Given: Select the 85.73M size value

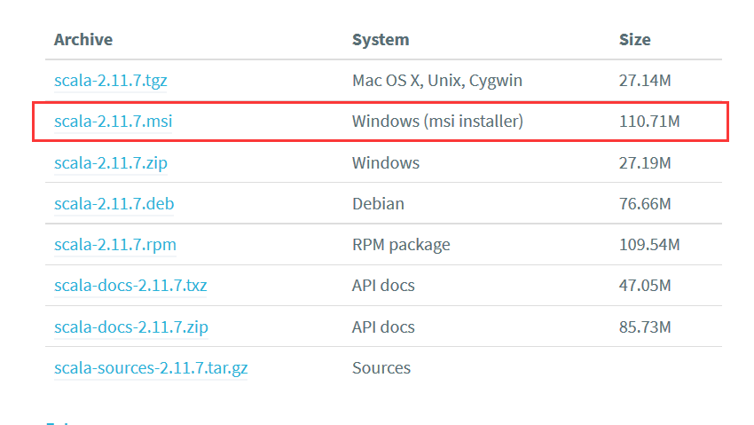Looking at the screenshot, I should tap(645, 327).
